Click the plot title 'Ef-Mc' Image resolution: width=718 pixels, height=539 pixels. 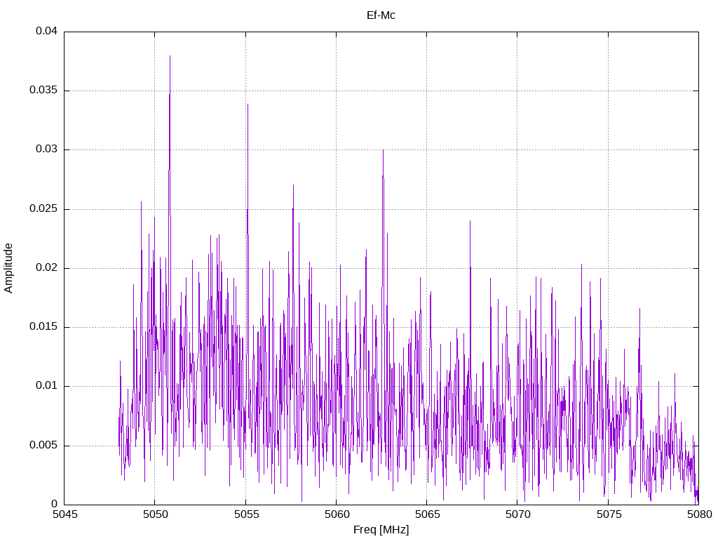click(381, 15)
